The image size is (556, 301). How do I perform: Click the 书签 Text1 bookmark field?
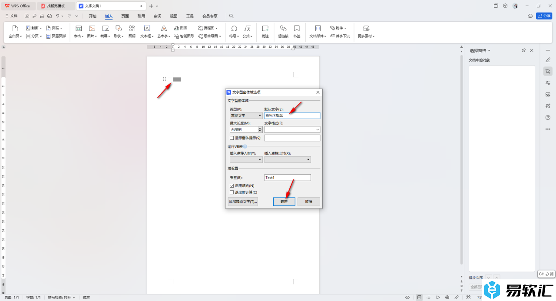point(288,178)
